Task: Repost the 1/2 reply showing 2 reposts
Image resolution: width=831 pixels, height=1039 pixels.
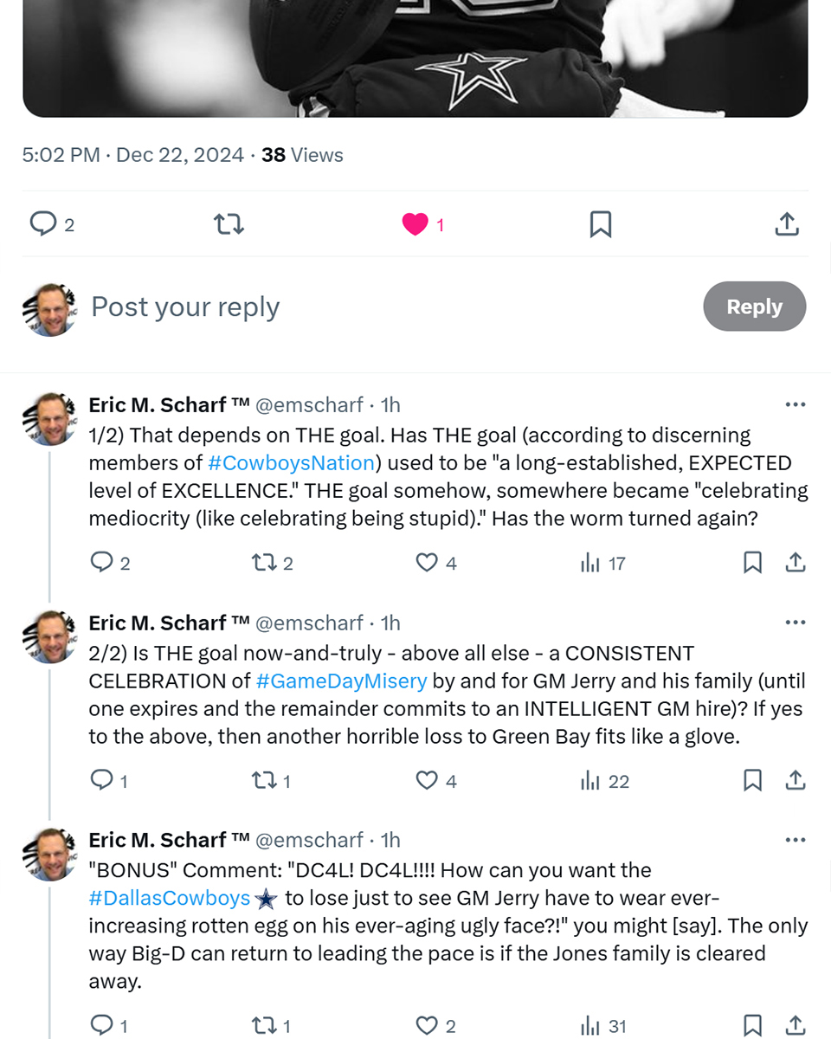Action: pos(272,563)
